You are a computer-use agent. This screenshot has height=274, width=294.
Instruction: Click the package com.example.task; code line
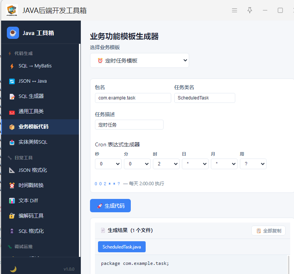135,263
